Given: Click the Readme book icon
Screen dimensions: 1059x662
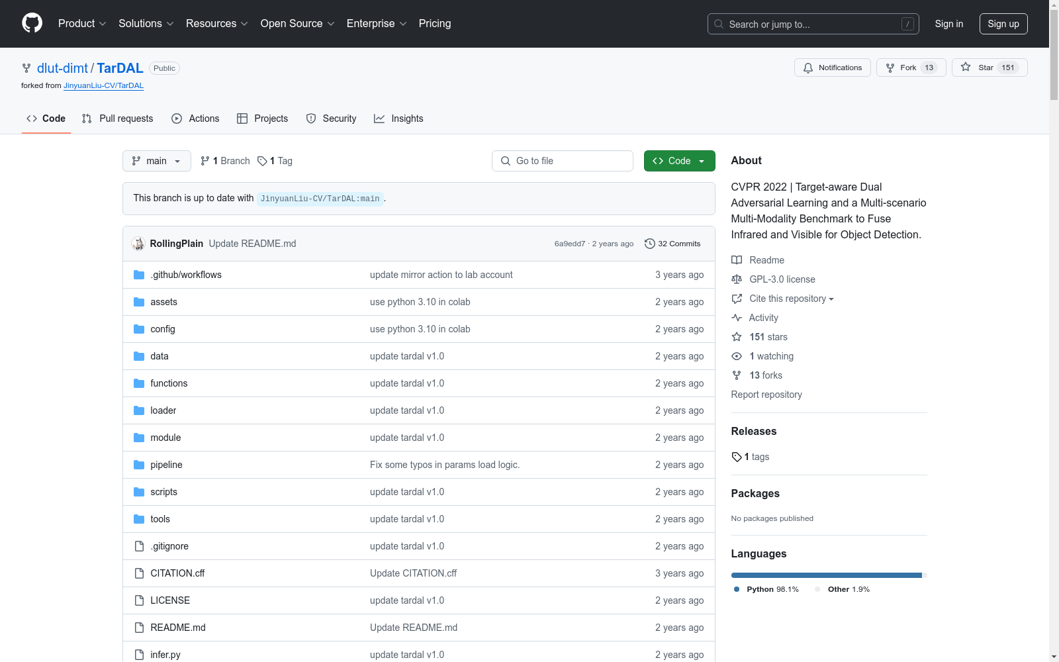Looking at the screenshot, I should click(x=737, y=260).
